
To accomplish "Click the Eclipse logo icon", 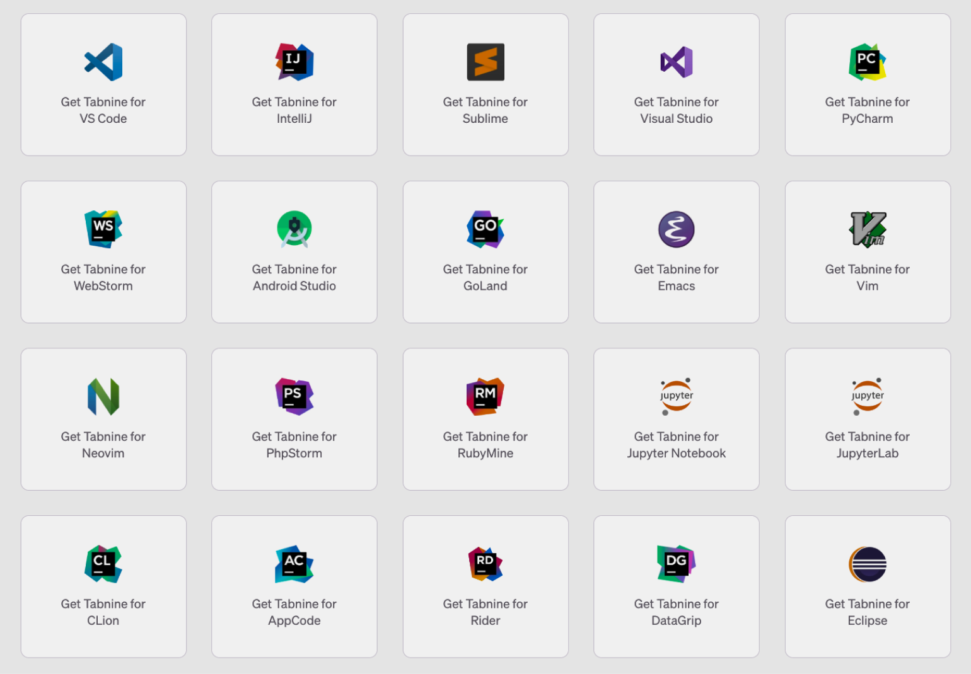I will point(868,564).
